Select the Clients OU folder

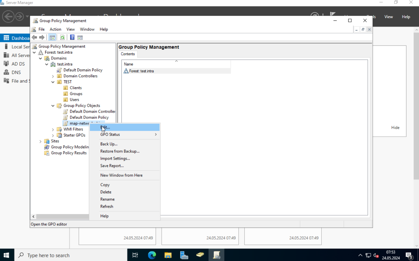click(76, 88)
